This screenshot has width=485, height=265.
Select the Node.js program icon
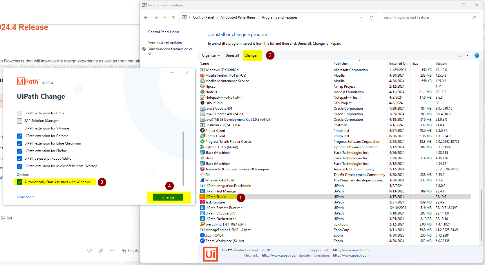click(x=202, y=92)
